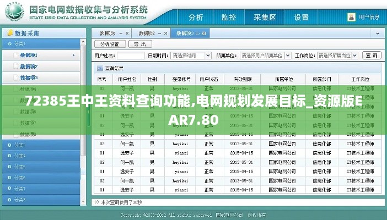This screenshot has width=387, height=220.
Task: Open the 监控 top menu
Action: coord(229,17)
